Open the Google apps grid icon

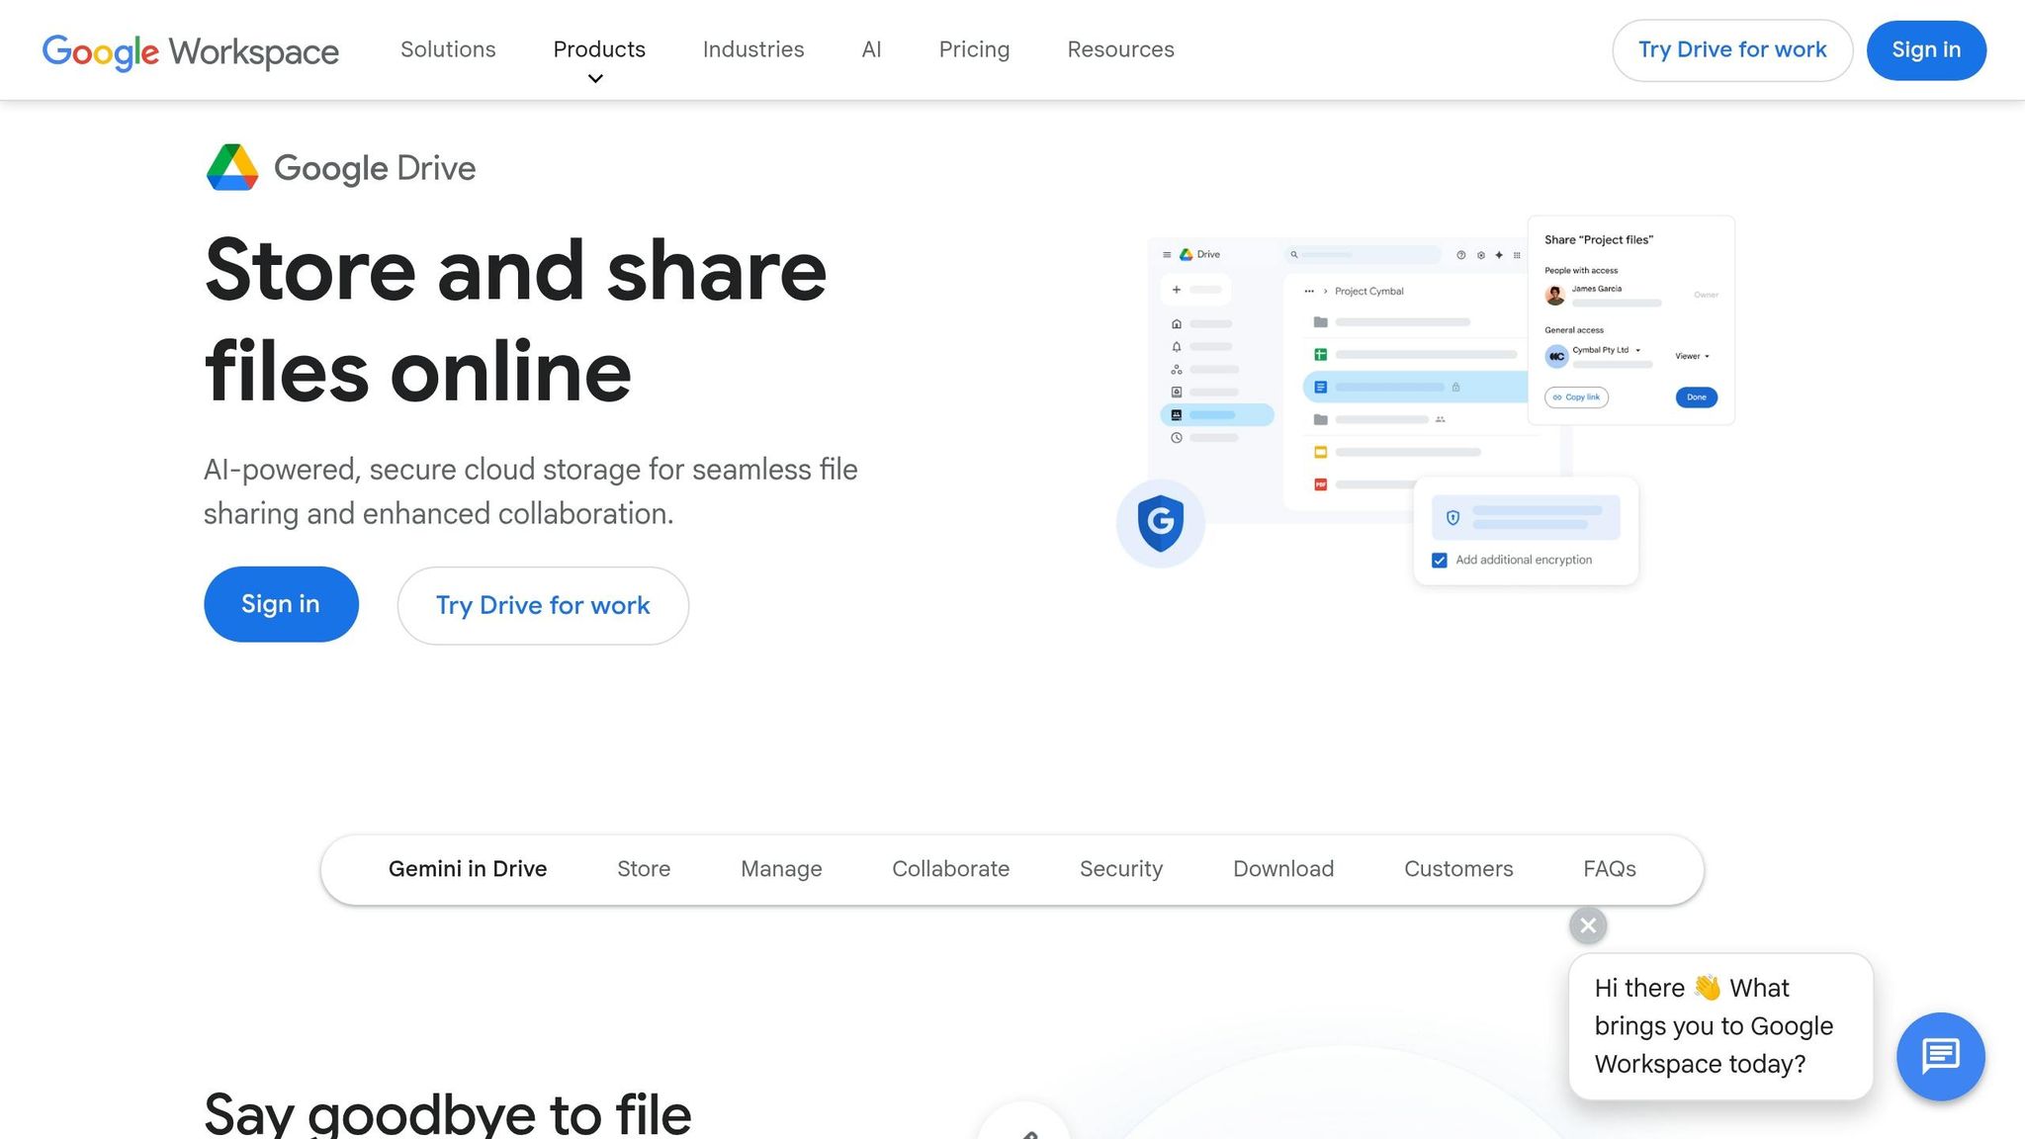click(1517, 255)
